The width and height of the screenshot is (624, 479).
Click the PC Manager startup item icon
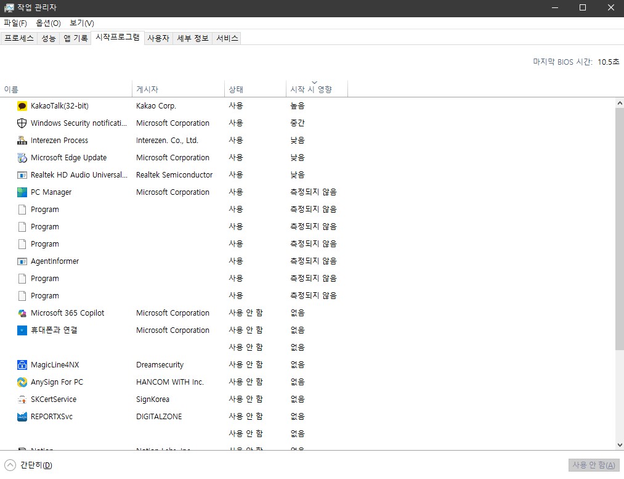pyautogui.click(x=22, y=192)
